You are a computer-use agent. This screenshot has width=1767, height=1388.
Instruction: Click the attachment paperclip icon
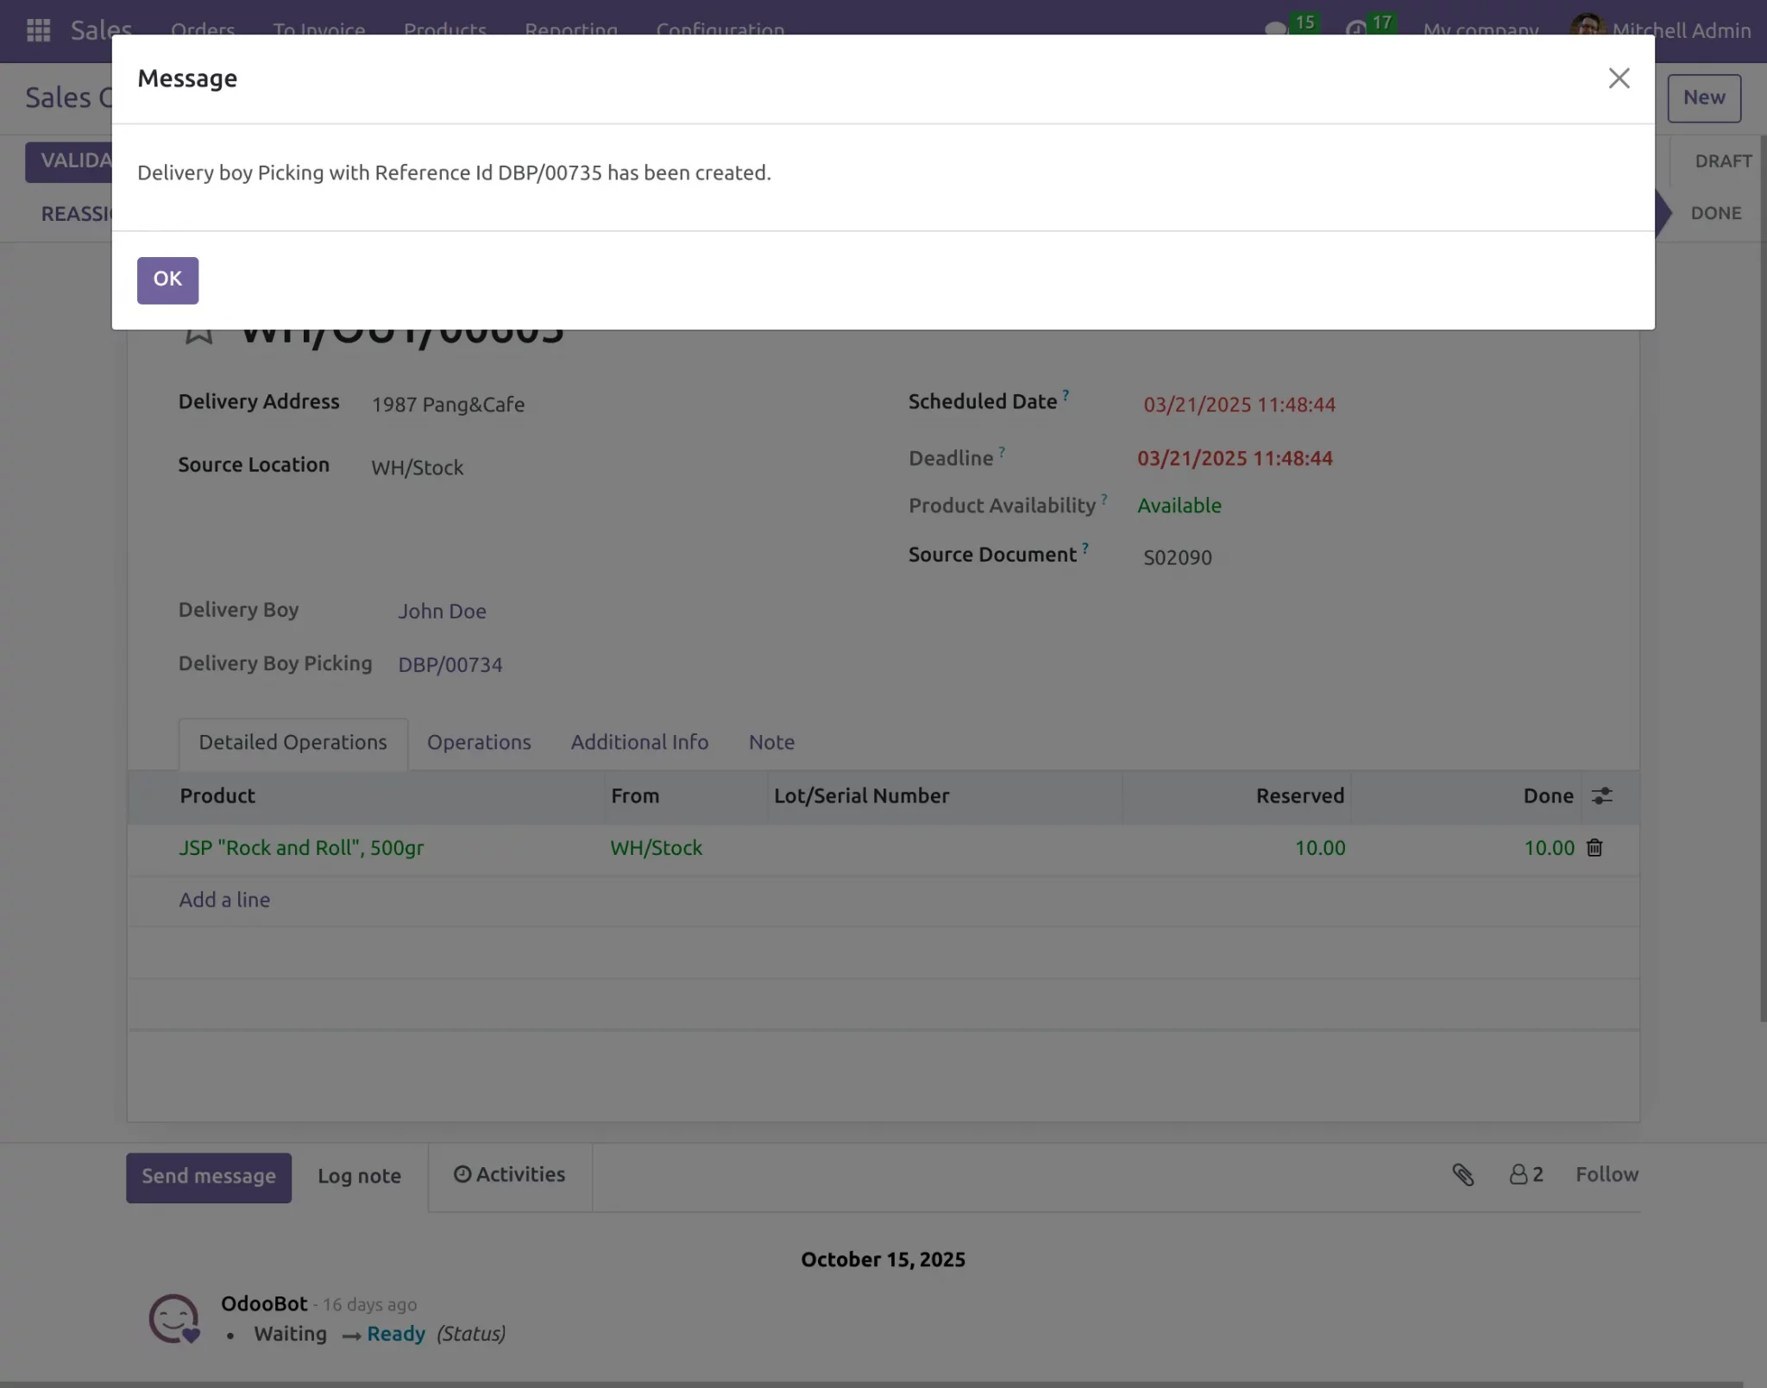[x=1462, y=1174]
